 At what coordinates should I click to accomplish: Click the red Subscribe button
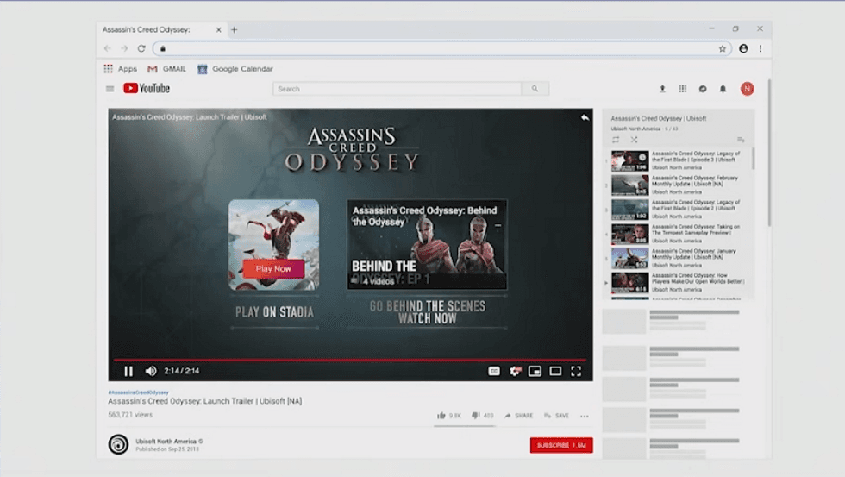[560, 445]
